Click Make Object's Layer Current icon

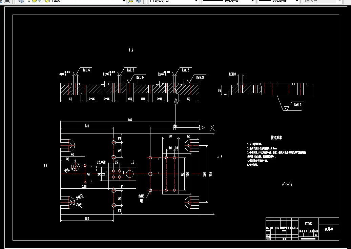130,1
